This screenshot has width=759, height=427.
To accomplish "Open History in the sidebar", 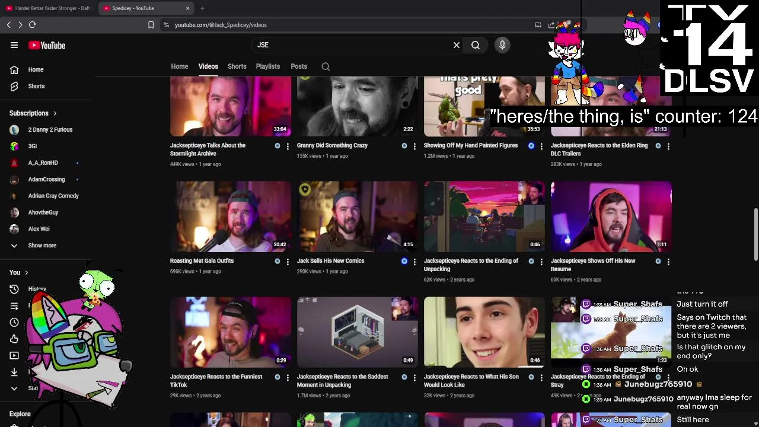I will pyautogui.click(x=37, y=289).
